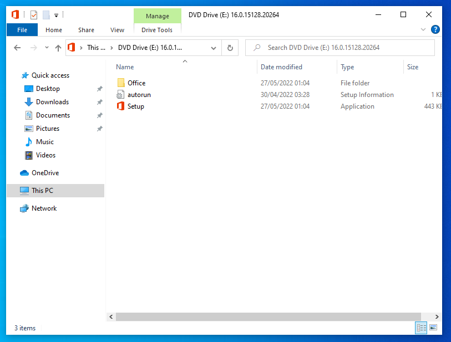
Task: Expand the breadcrumb chevron after 'This ...'
Action: [x=112, y=48]
